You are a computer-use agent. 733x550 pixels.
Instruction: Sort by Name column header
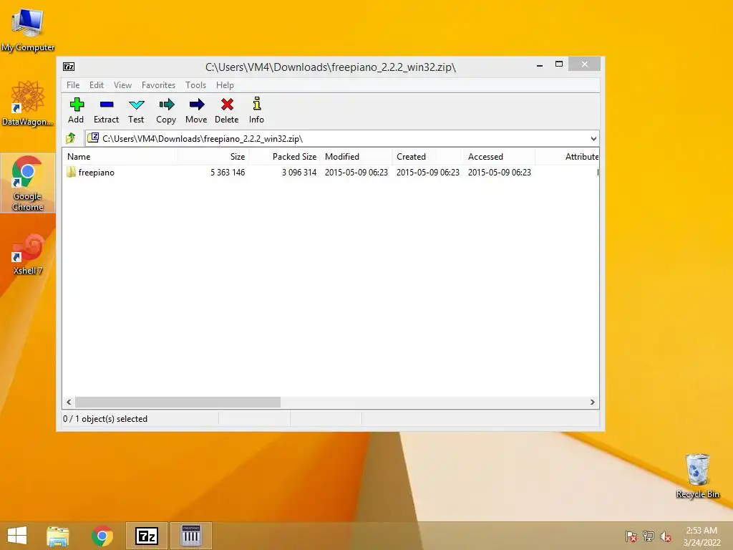(120, 157)
